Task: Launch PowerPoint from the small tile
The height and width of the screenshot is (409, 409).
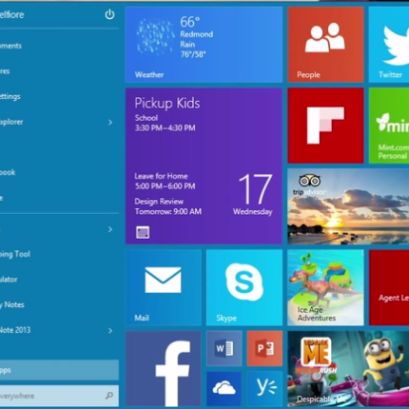Action: (264, 349)
